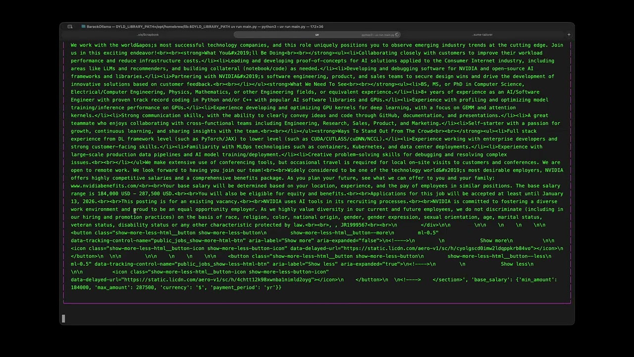
Task: Click the terminal cursor on the empty prompt line
Action: point(63,319)
